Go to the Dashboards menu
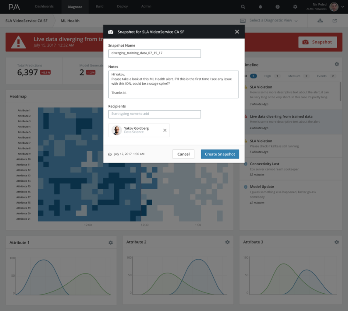 click(44, 6)
